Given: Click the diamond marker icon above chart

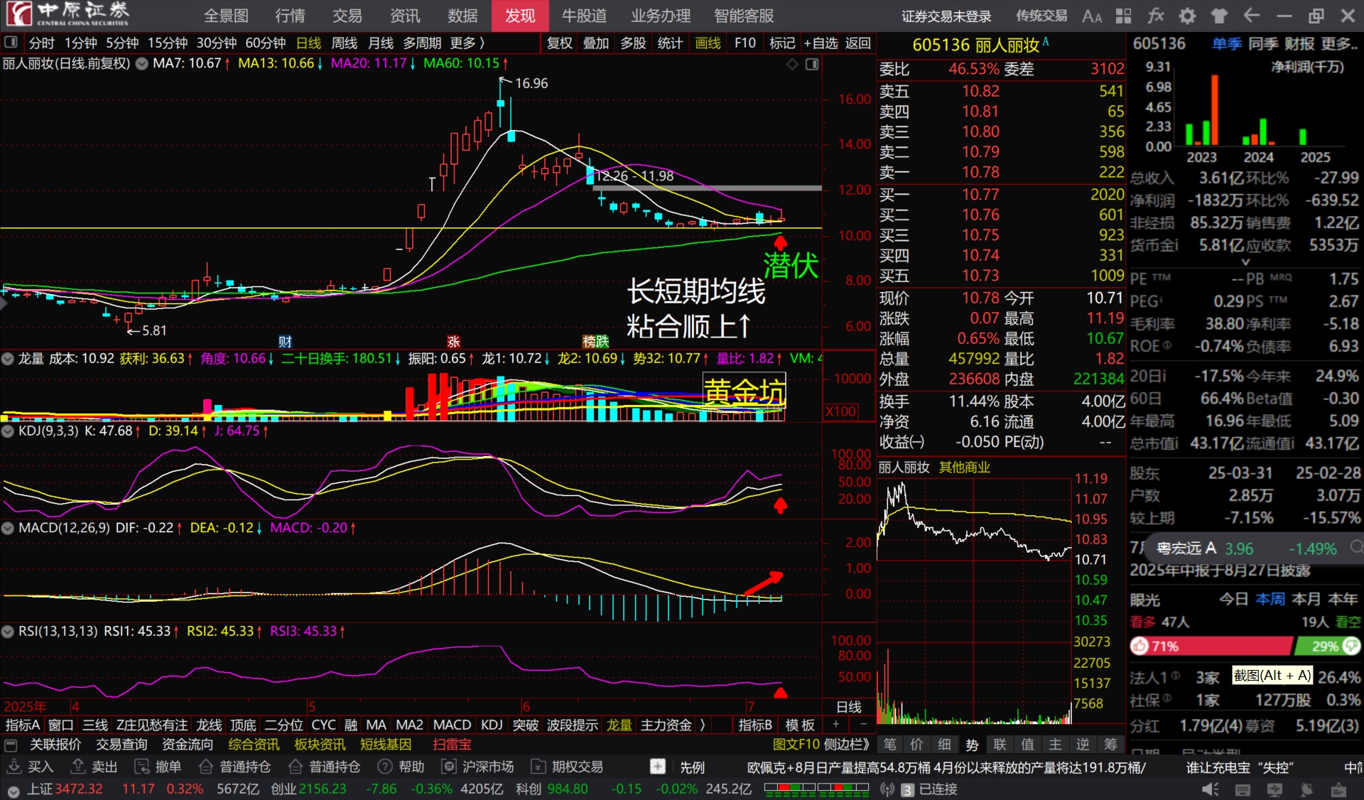Looking at the screenshot, I should click(792, 65).
